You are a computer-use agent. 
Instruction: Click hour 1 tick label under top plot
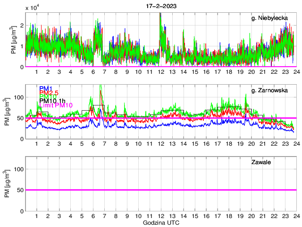(37, 72)
